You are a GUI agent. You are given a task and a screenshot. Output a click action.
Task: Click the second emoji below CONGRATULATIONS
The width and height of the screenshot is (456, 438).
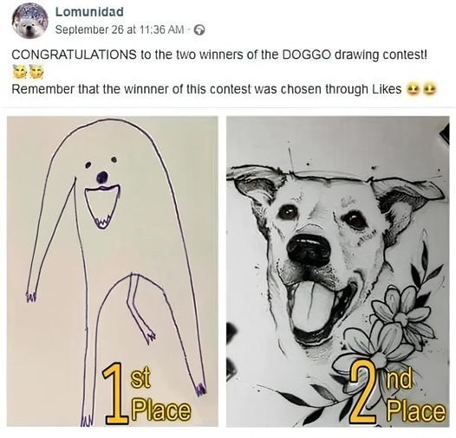tap(36, 72)
